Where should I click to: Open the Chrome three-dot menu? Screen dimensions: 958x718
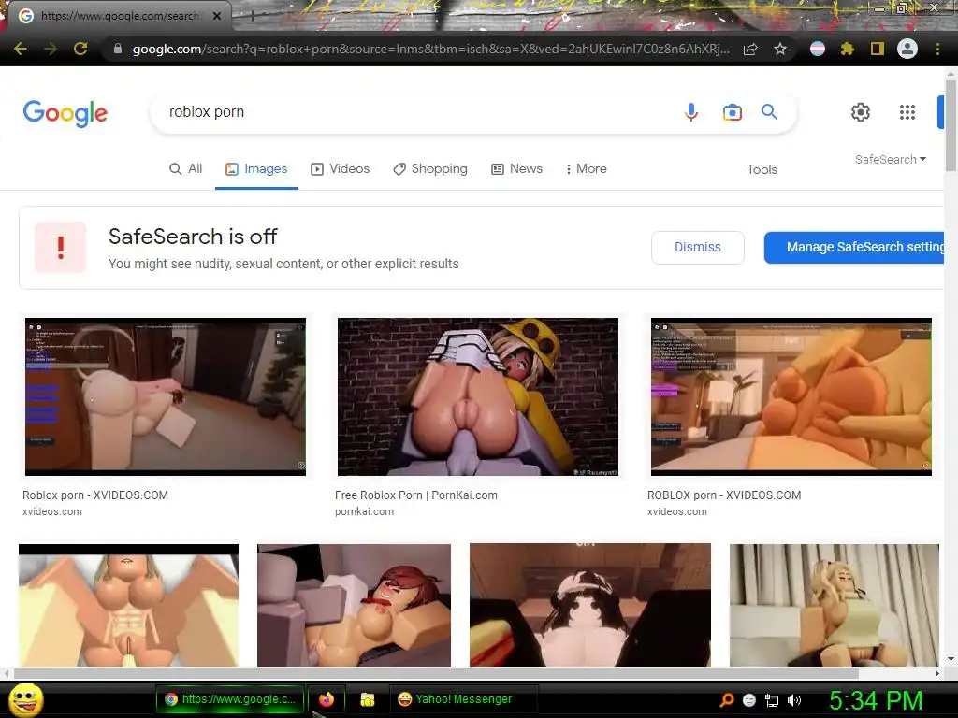[x=937, y=49]
